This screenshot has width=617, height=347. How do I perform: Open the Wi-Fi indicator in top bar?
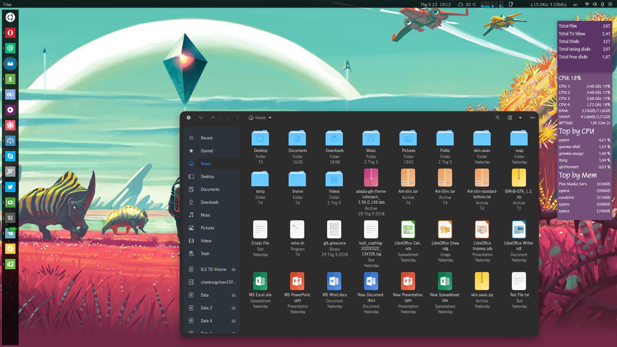[x=587, y=4]
